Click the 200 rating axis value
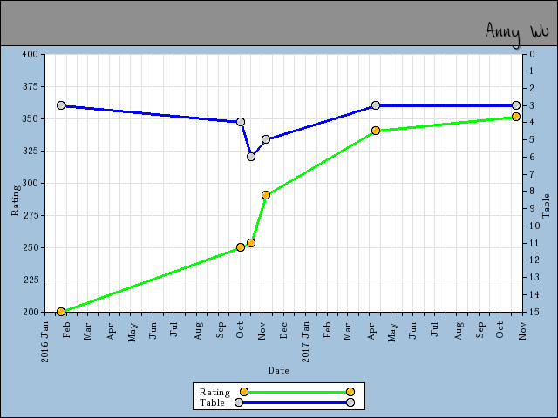Image resolution: width=558 pixels, height=418 pixels. coord(30,312)
